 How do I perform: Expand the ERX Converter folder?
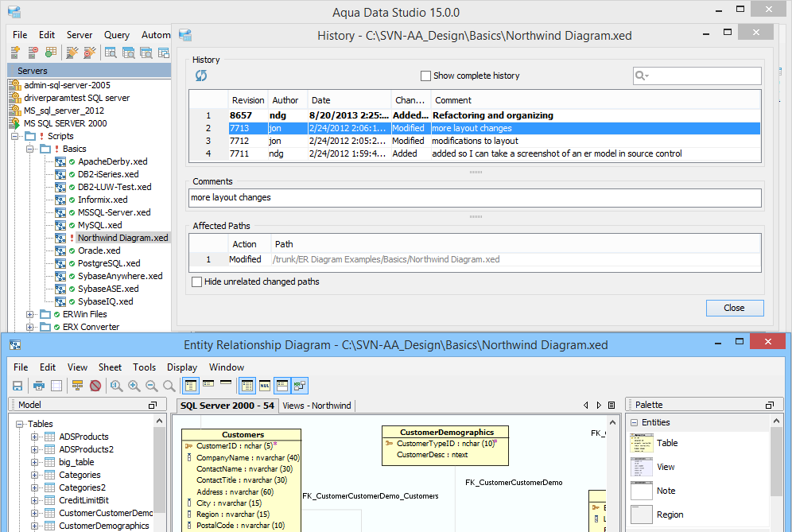29,327
